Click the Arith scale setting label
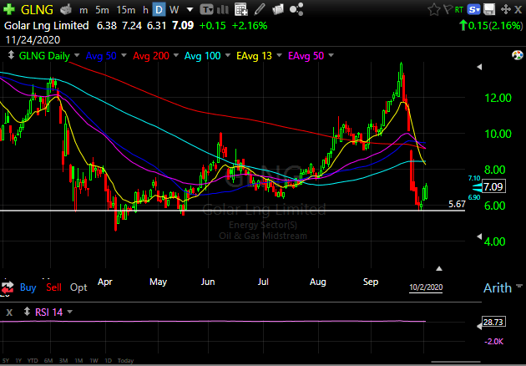The height and width of the screenshot is (366, 526). [498, 288]
